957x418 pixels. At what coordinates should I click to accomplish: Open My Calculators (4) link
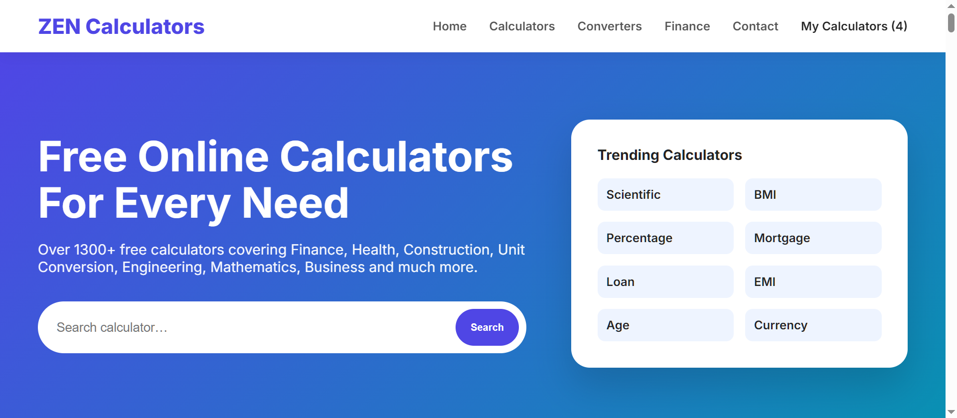854,26
